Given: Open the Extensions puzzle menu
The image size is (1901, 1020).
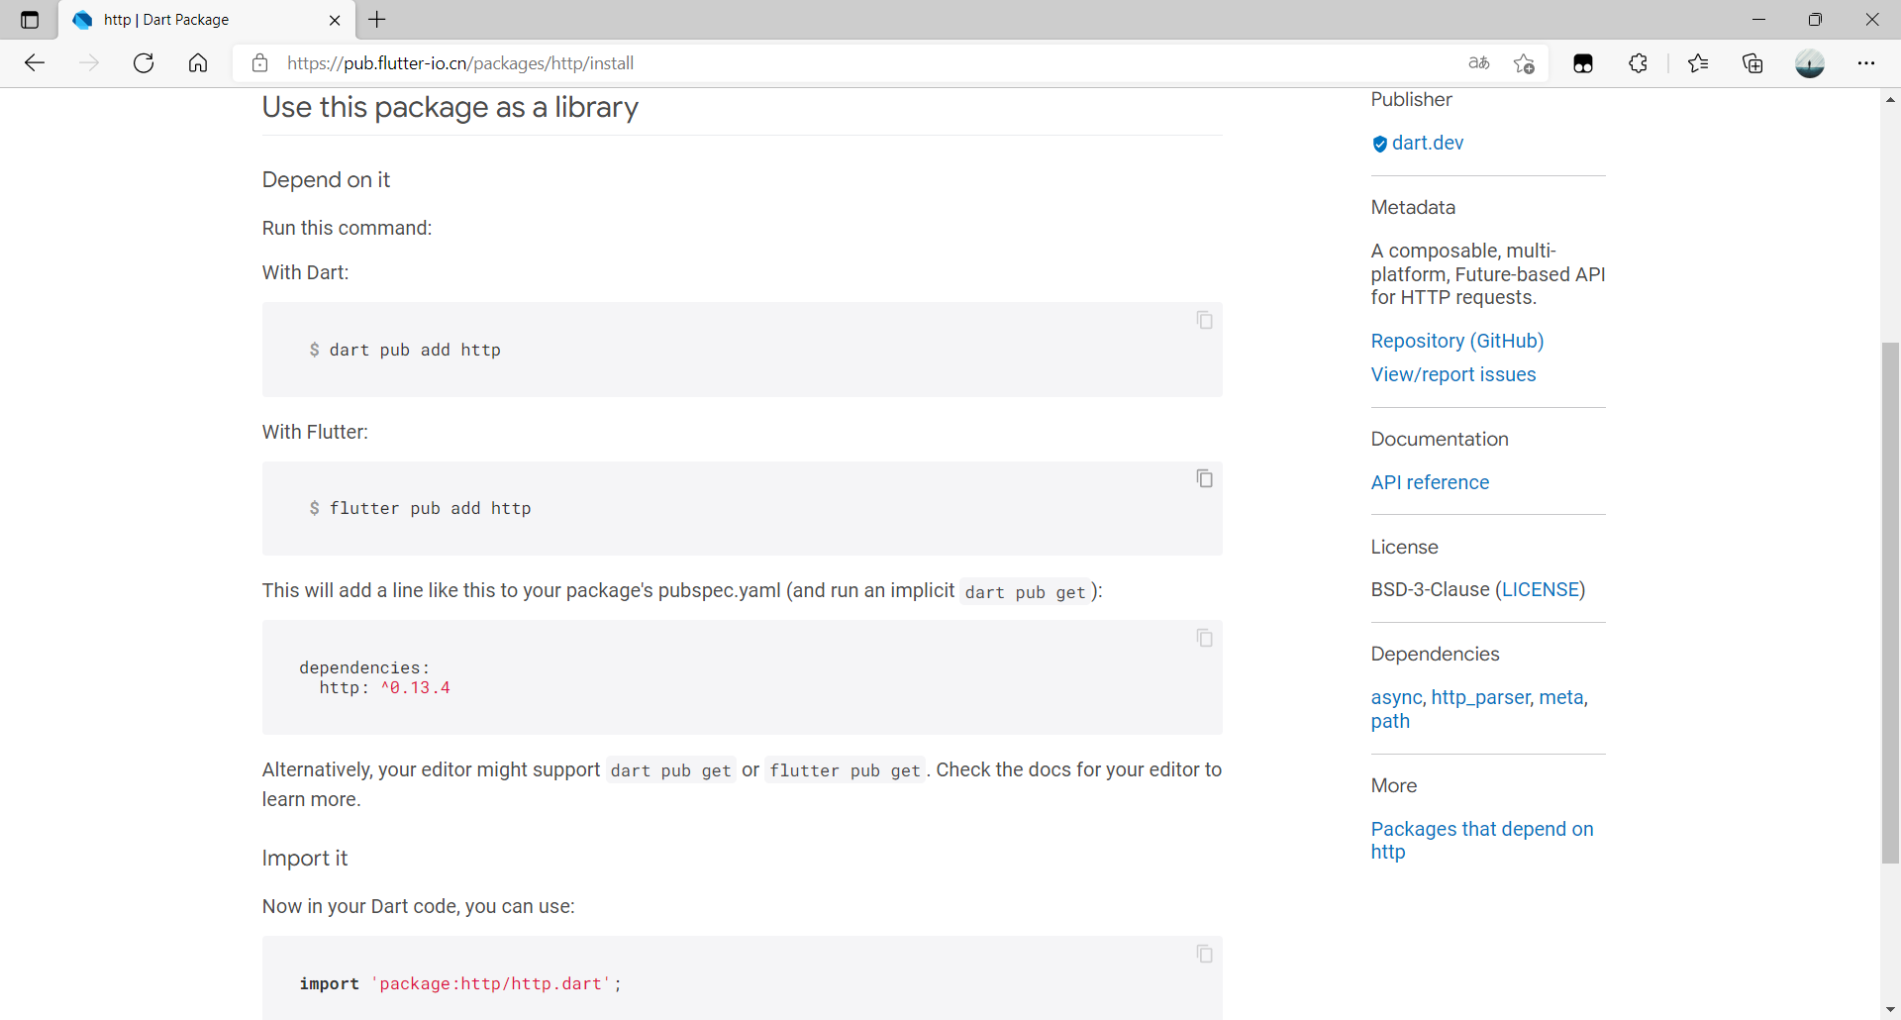Looking at the screenshot, I should click(x=1638, y=63).
